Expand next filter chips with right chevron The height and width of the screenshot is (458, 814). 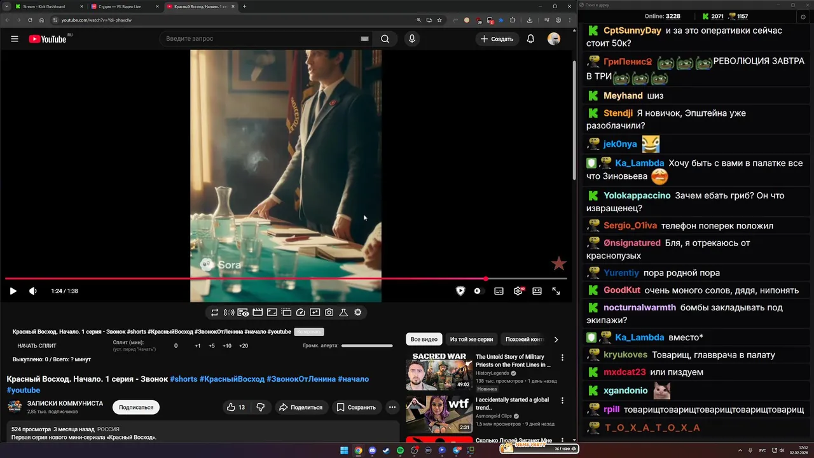[556, 340]
